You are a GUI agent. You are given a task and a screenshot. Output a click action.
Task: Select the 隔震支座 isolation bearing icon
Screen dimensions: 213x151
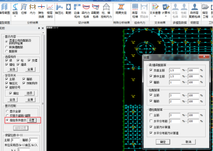tap(121, 9)
